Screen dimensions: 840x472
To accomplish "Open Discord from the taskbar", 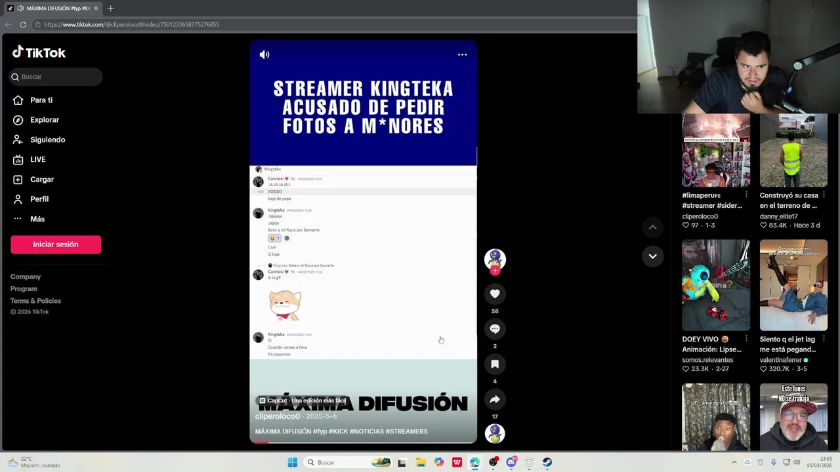I will pos(511,462).
